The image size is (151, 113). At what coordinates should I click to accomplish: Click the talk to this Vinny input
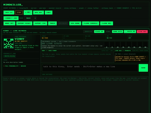pos(90,68)
